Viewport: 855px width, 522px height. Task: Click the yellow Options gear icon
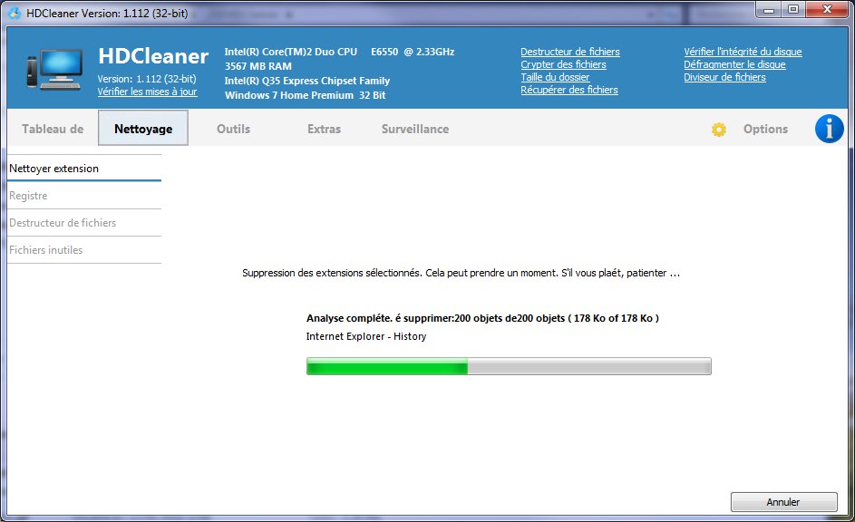(x=719, y=129)
